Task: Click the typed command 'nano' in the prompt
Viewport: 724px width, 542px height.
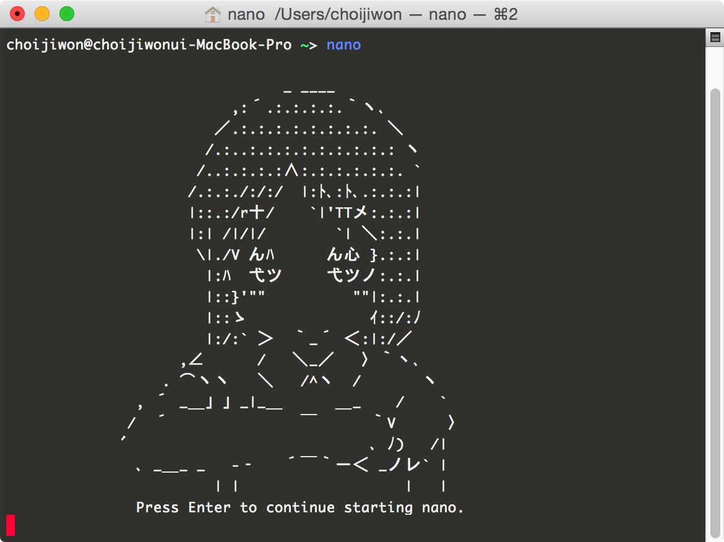Action: point(343,45)
